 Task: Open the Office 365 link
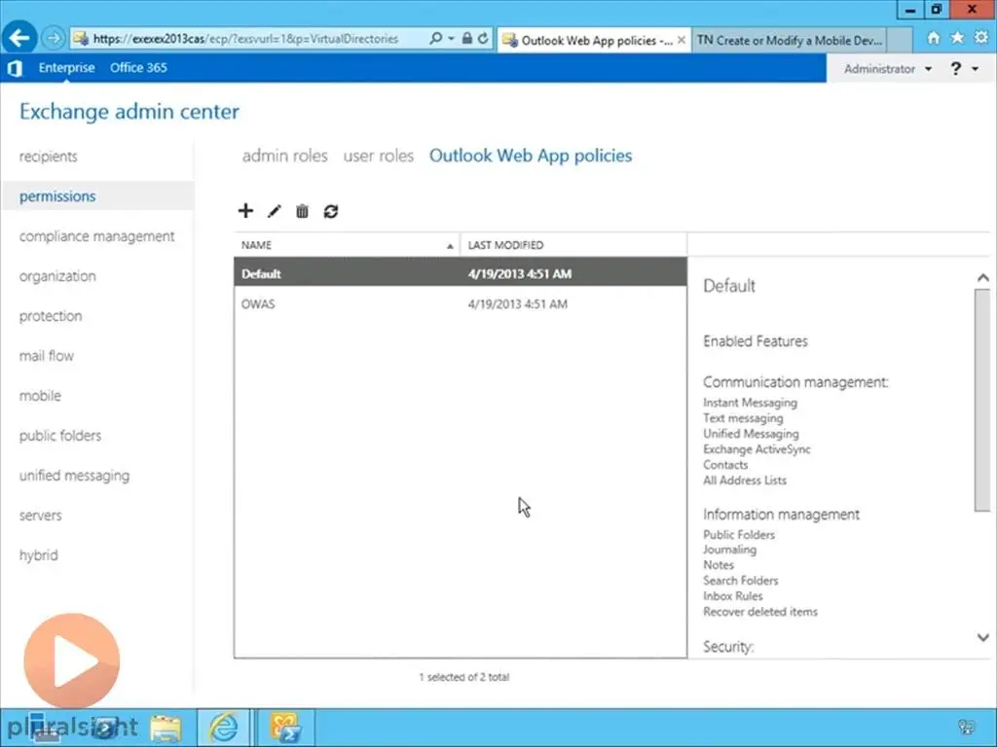(x=138, y=67)
